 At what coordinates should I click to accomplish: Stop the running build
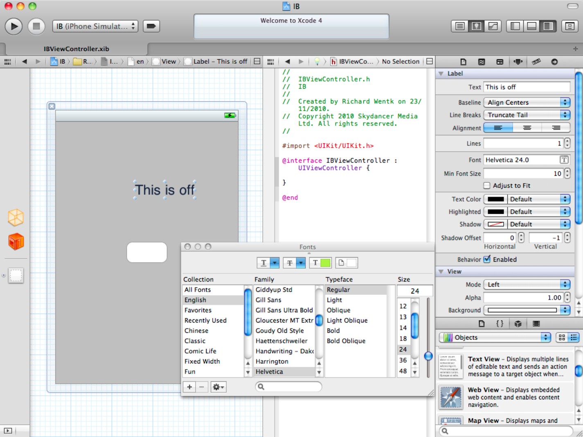(x=36, y=26)
